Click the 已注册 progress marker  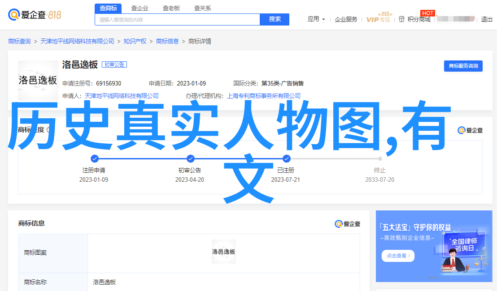pos(286,158)
